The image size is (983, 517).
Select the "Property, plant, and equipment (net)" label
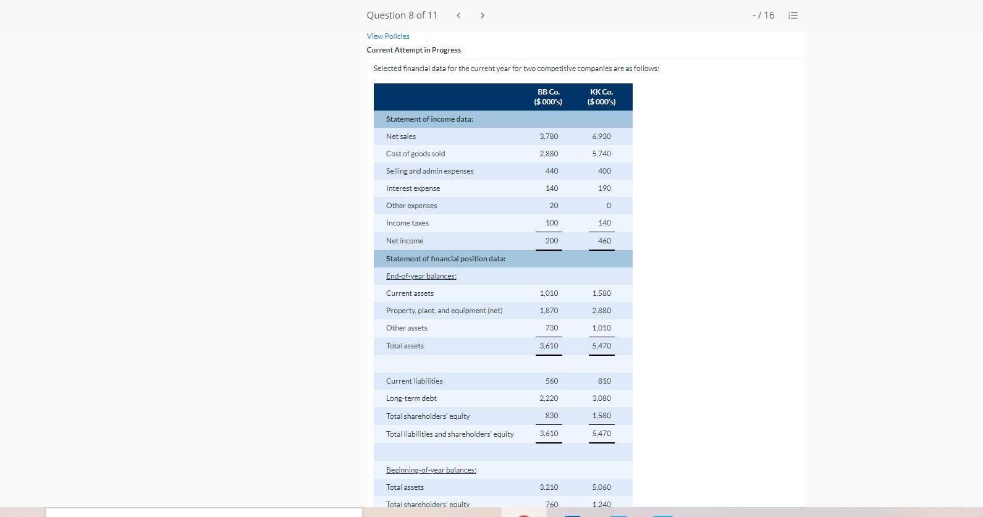point(444,311)
